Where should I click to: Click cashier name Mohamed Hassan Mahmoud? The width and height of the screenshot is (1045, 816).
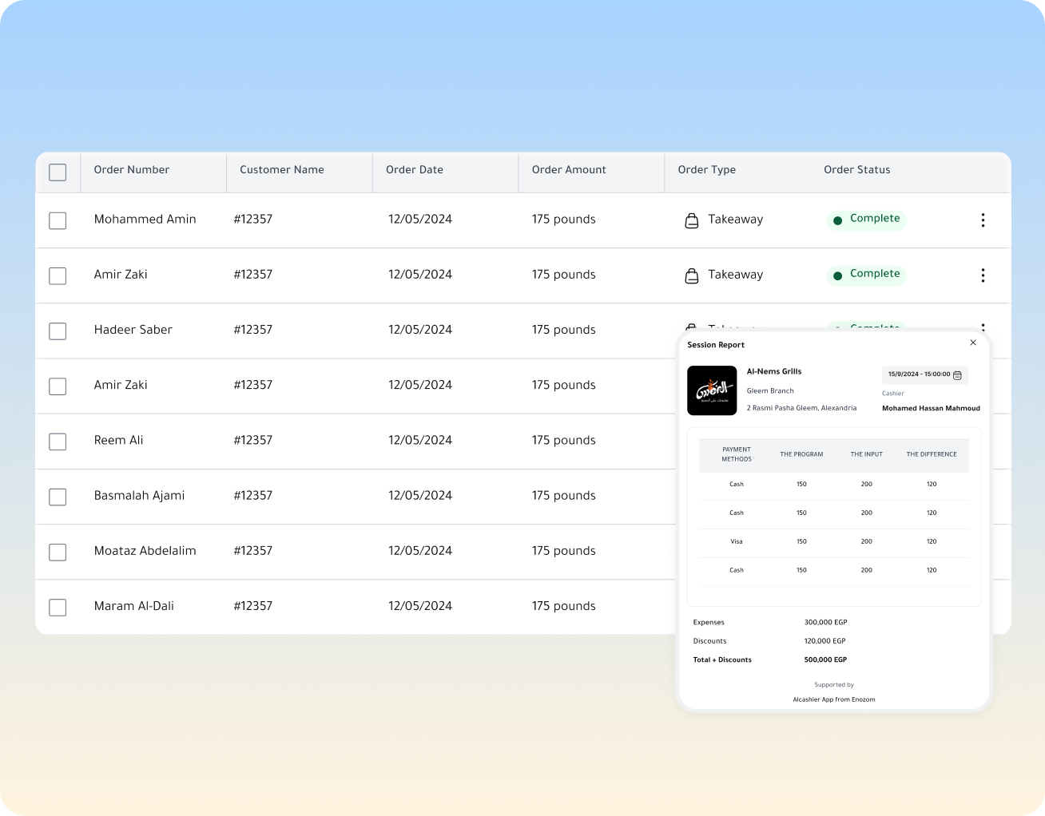[x=931, y=408]
